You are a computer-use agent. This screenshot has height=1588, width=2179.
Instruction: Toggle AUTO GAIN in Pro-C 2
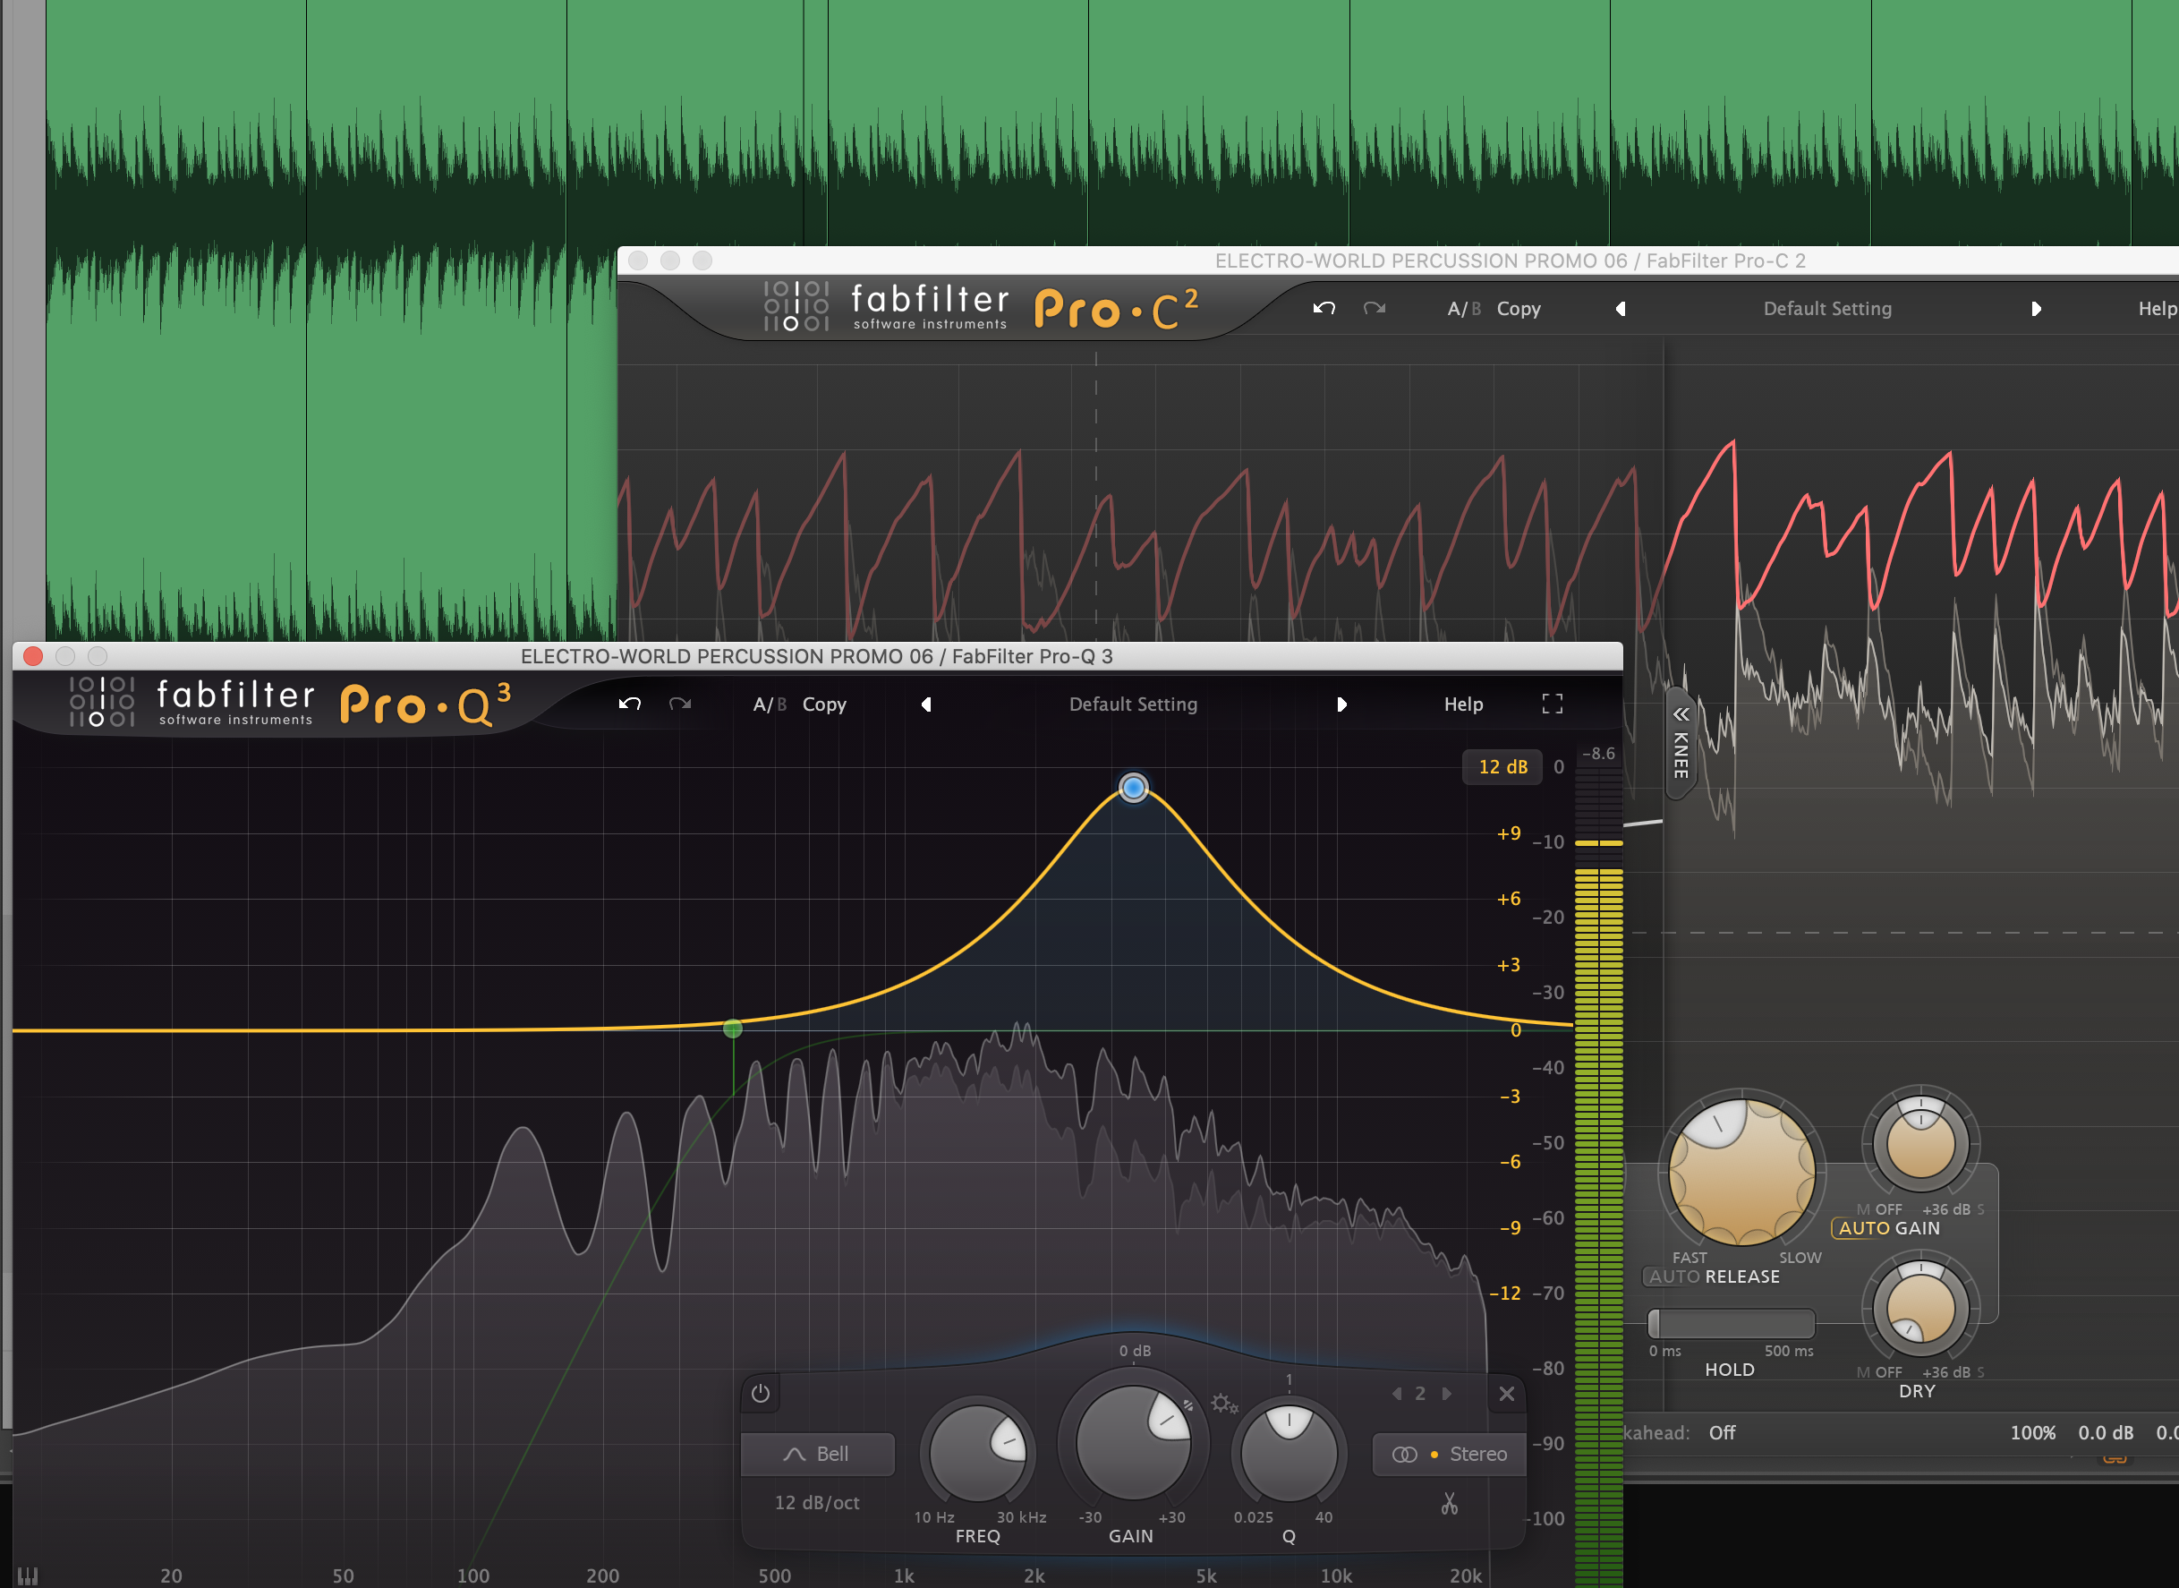point(1863,1227)
